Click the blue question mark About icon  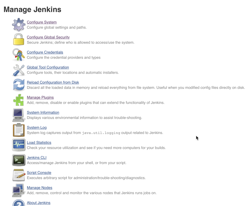[x=19, y=203]
